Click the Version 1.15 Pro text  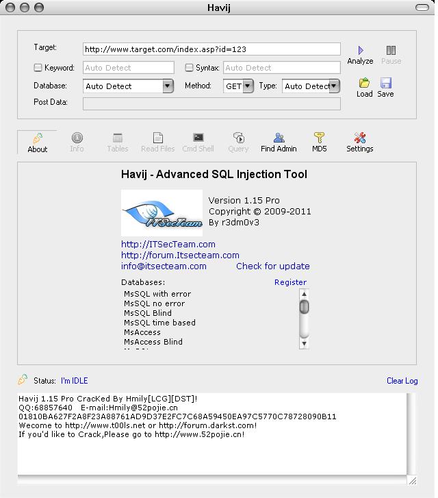coord(244,201)
